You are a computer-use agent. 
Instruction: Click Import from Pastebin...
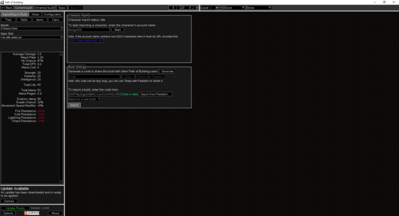(x=155, y=94)
